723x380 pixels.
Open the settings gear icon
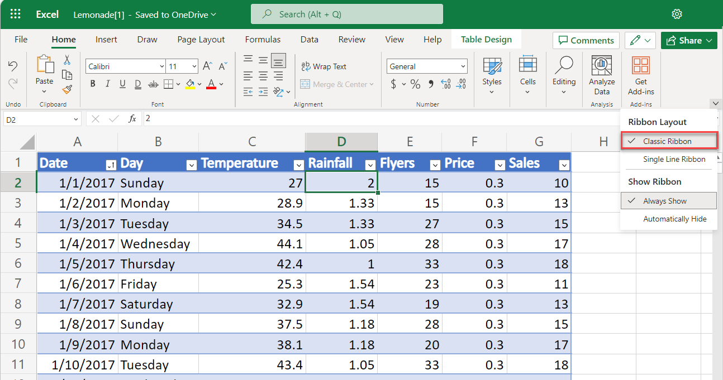(x=677, y=14)
